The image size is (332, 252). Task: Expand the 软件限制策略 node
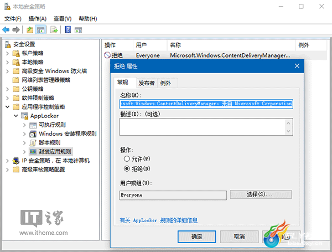coord(7,98)
